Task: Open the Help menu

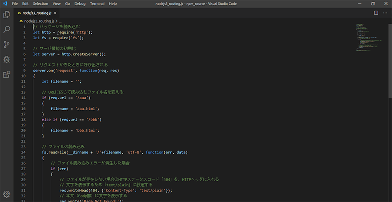Action: (113, 4)
